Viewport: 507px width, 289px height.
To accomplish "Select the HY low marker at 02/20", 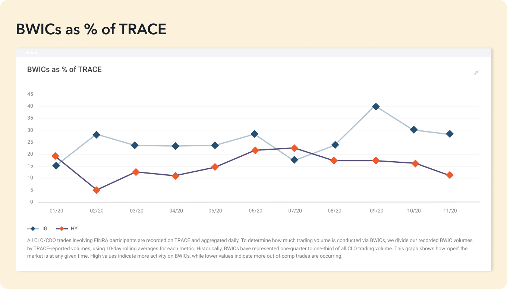I will (x=97, y=190).
